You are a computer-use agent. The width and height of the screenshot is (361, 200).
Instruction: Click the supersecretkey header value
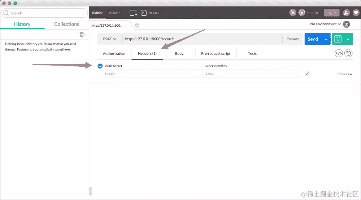[216, 66]
